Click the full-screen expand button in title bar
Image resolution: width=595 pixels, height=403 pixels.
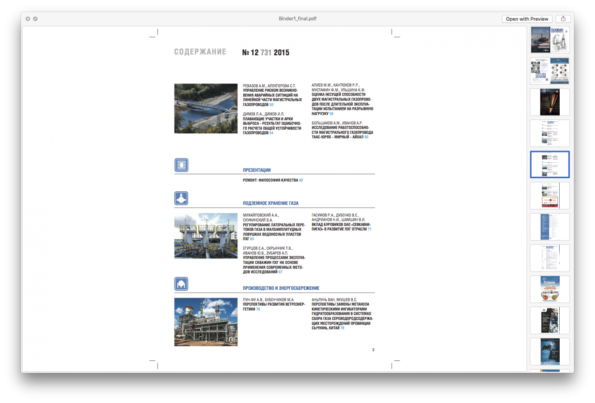coord(35,19)
